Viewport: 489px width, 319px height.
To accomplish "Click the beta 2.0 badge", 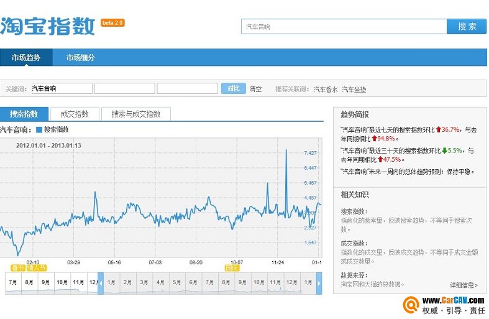I will 112,23.
